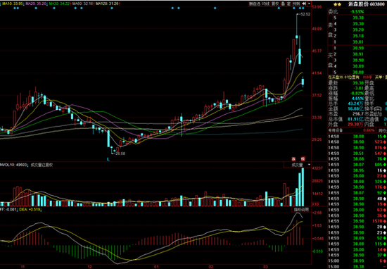Click the tick row priced 38.95 volume 16
The image size is (387, 269).
pyautogui.click(x=357, y=170)
